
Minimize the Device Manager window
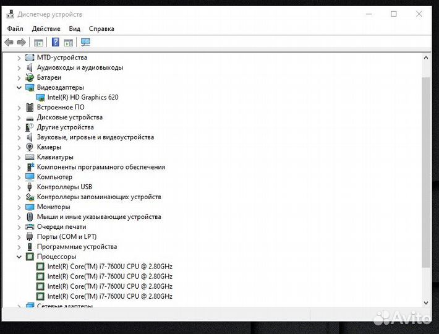coord(369,14)
